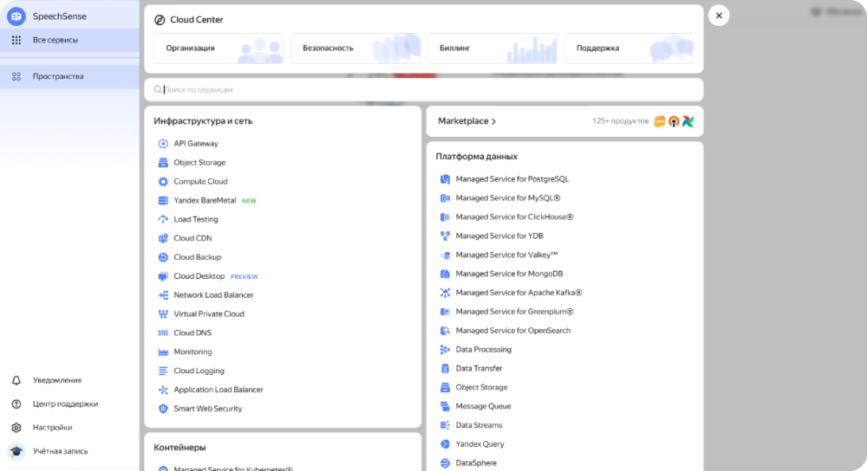Click the SpeechSense logo icon
This screenshot has height=471, width=867.
point(16,16)
